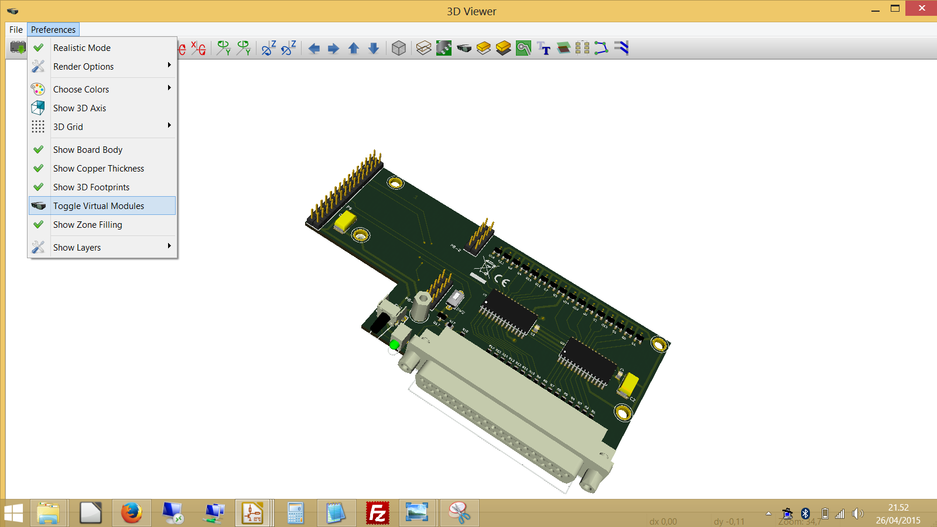
Task: Expand the Render Options submenu
Action: coord(84,67)
